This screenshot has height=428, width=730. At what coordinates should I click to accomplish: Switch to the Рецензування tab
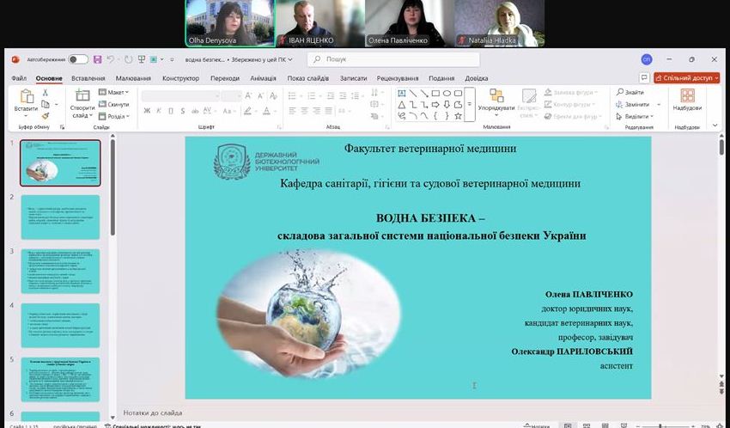pyautogui.click(x=398, y=78)
